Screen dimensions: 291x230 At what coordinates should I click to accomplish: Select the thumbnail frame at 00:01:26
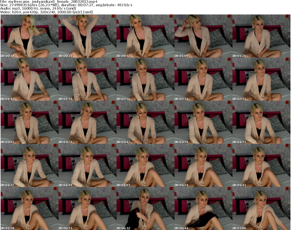(261, 36)
